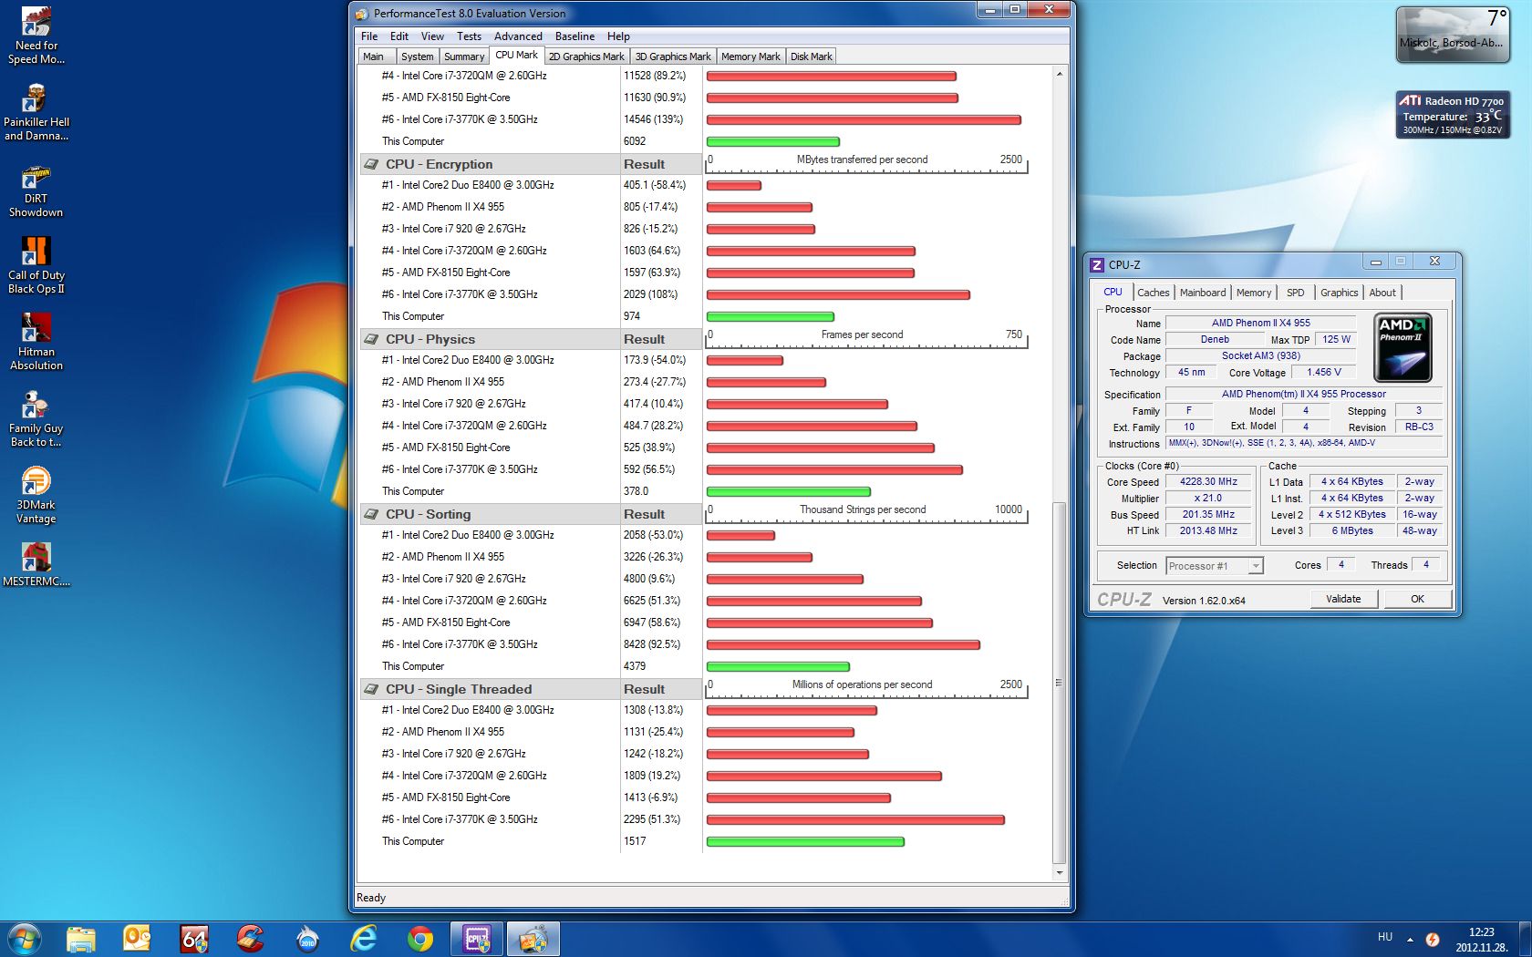Open the Caches tab in CPU-Z
Viewport: 1532px width, 957px height.
(1154, 293)
